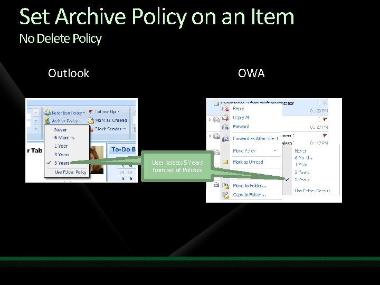Expand the conversation in the 01:27 PM row
This screenshot has width=380, height=285.
[x=210, y=119]
